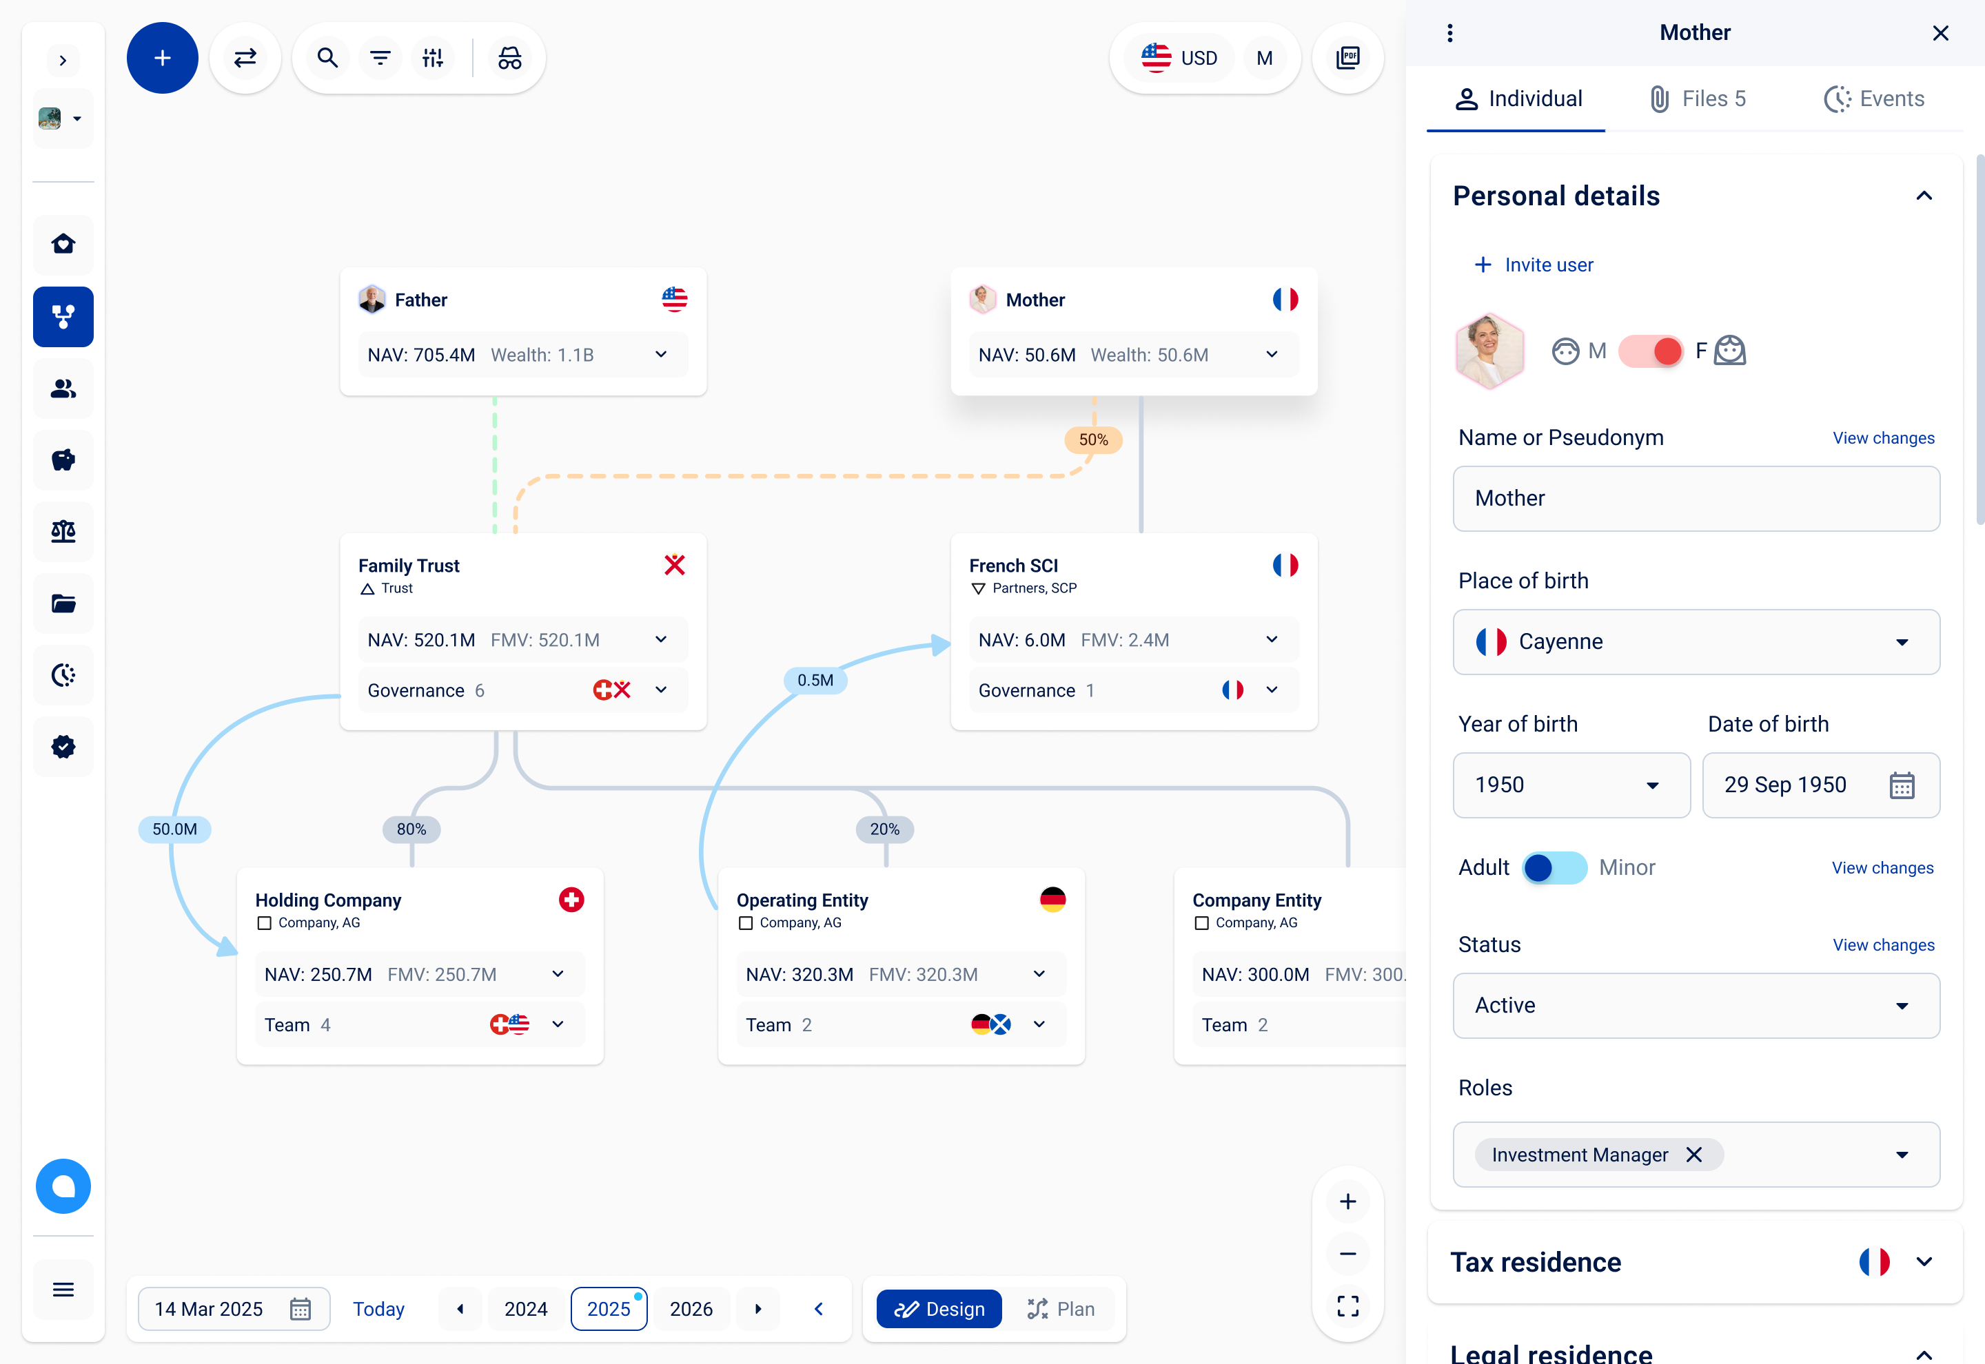The image size is (1985, 1364).
Task: Open the Status dropdown showing Active
Action: pos(1696,1005)
